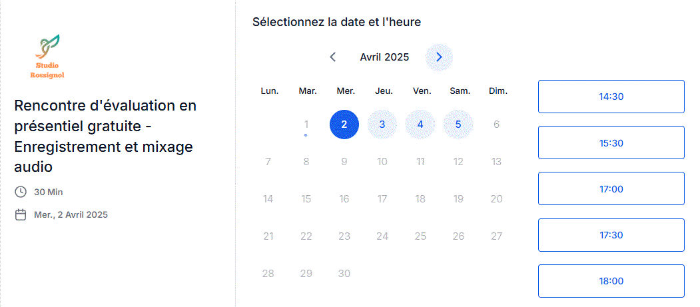Reserve the 18:00 time slot

click(x=611, y=281)
